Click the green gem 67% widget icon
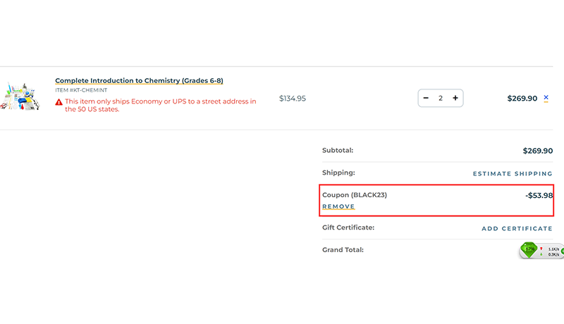Viewport: 564px width, 324px height. [x=529, y=249]
